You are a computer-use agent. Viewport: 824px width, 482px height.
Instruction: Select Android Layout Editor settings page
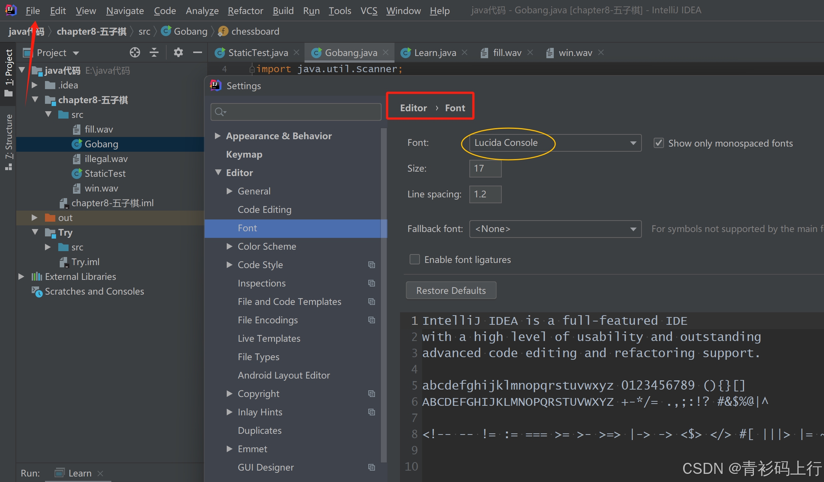coord(284,375)
